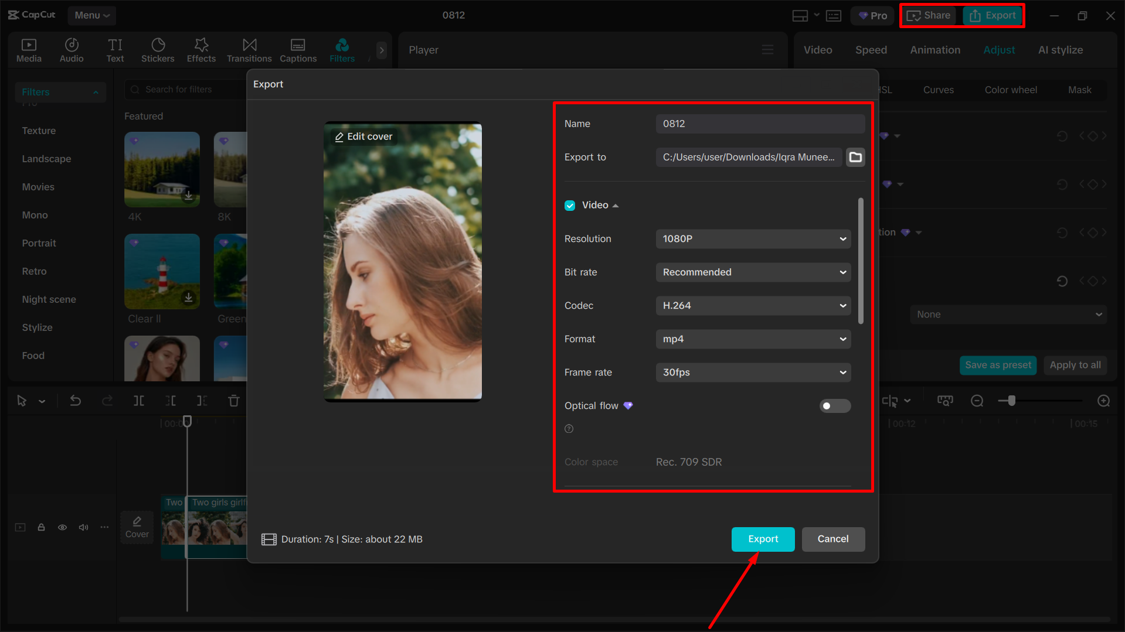Toggle Optical flow switch
Image resolution: width=1125 pixels, height=632 pixels.
[x=835, y=405]
